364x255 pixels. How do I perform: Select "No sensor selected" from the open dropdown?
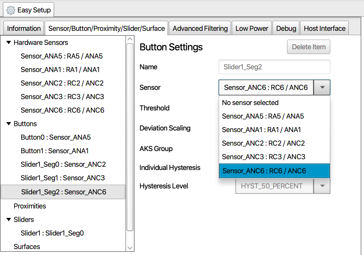click(250, 103)
